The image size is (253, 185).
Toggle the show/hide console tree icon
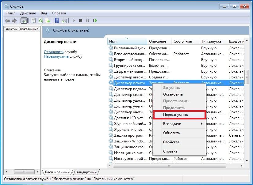coord(24,21)
